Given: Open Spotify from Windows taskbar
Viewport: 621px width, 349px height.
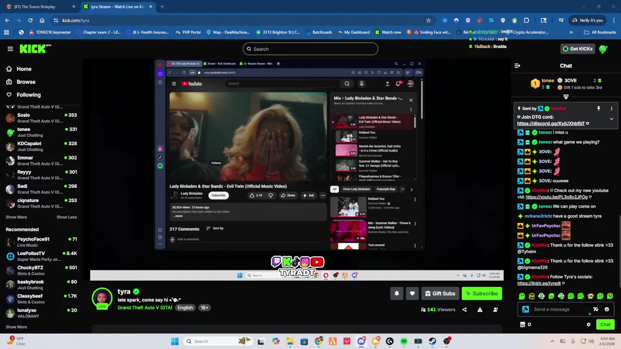Looking at the screenshot, I should click(404, 341).
